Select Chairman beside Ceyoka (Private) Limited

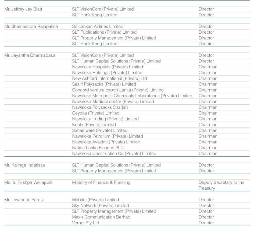point(208,113)
